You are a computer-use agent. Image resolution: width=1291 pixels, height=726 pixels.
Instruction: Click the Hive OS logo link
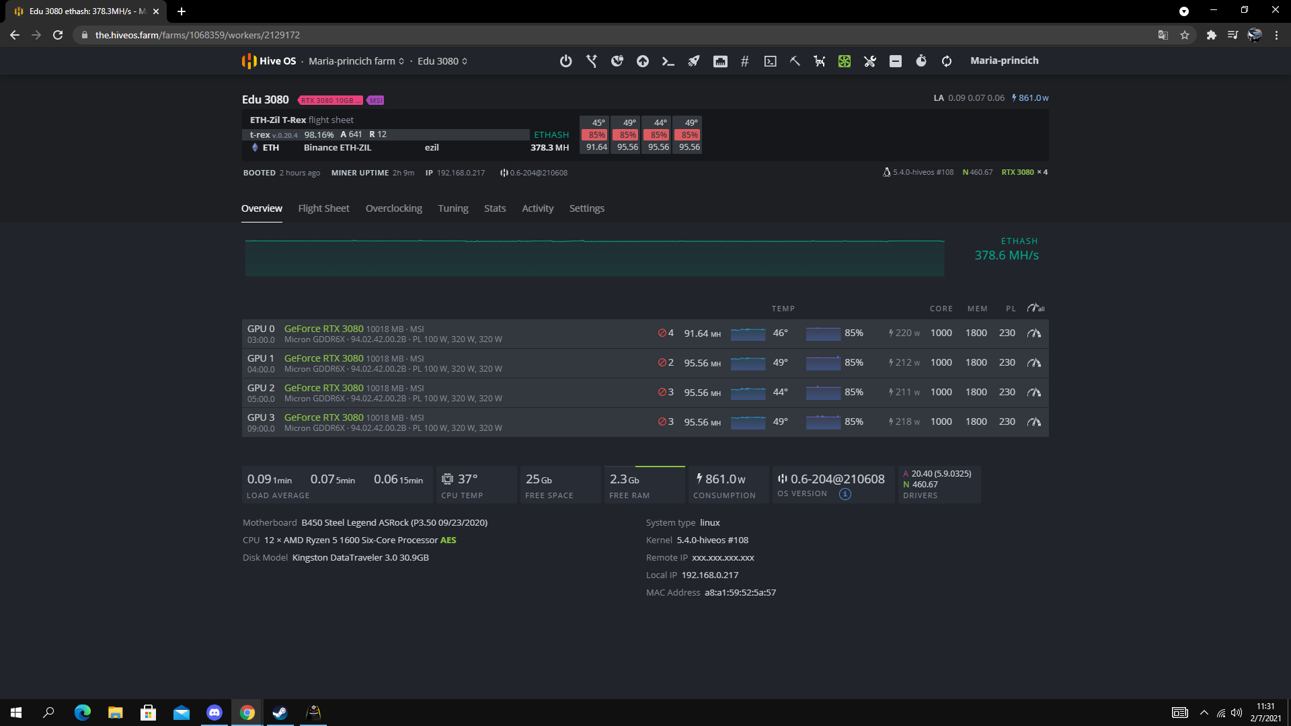click(x=269, y=61)
